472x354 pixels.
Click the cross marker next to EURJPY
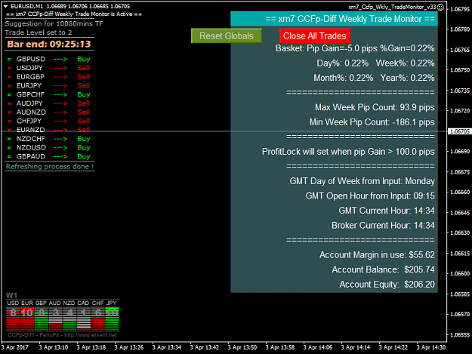9,86
